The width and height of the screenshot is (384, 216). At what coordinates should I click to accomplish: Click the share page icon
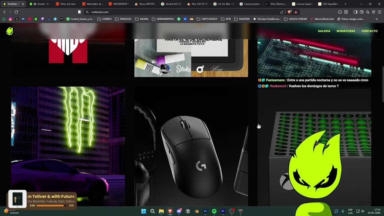point(282,12)
